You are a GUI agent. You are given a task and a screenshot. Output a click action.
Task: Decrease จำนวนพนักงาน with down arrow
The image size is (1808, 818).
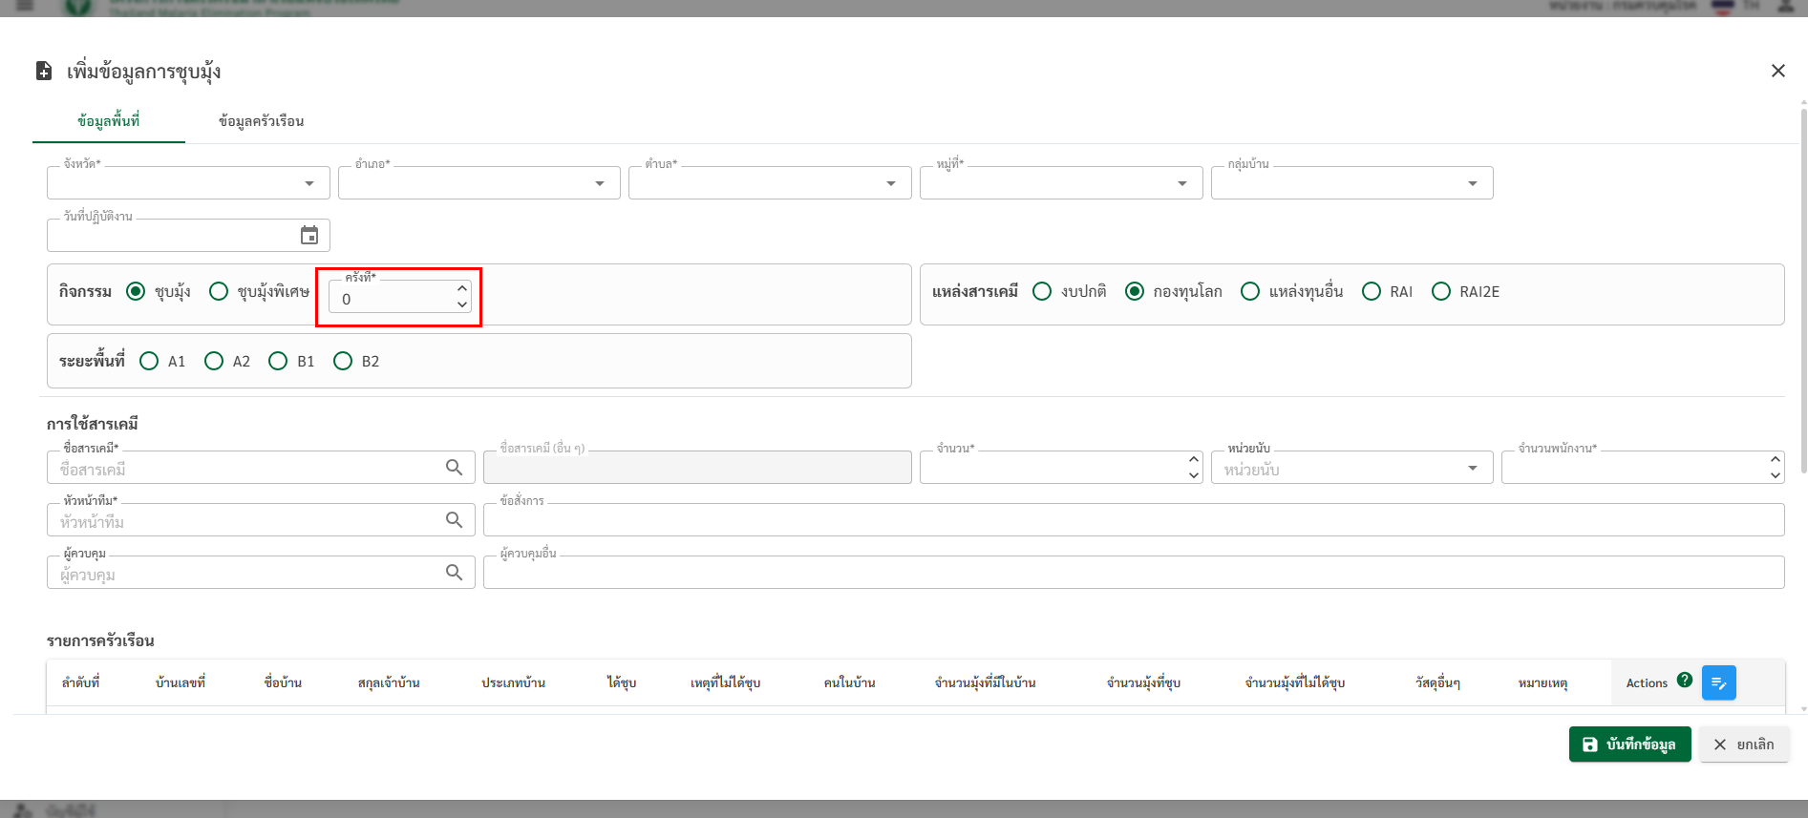[x=1775, y=475]
